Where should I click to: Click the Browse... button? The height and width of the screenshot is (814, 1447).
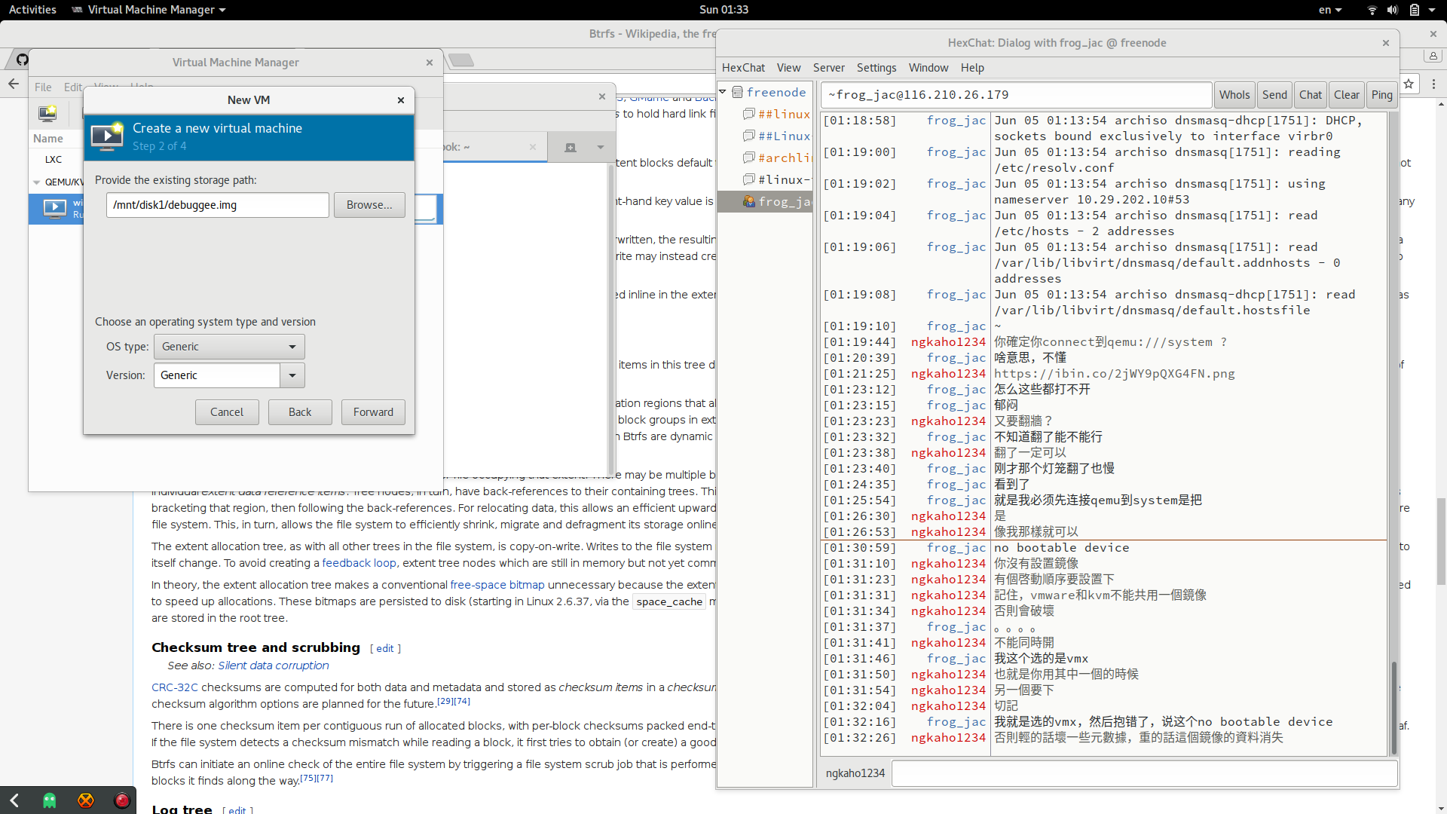point(369,205)
